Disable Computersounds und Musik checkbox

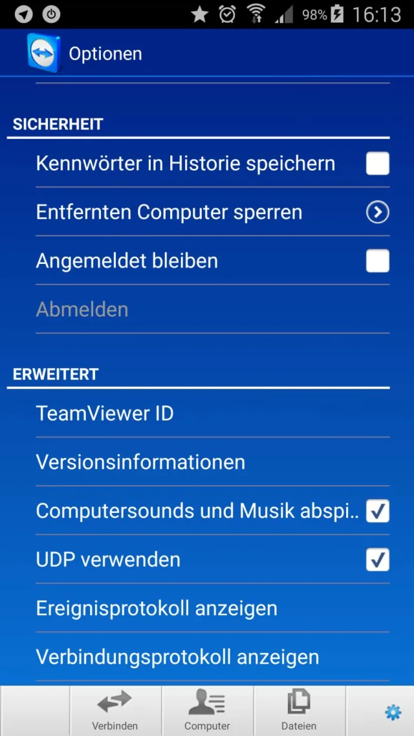[378, 512]
